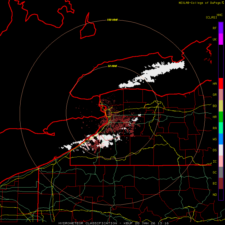
Task: Click the 50 NMI range ring label
Action: tap(112, 66)
